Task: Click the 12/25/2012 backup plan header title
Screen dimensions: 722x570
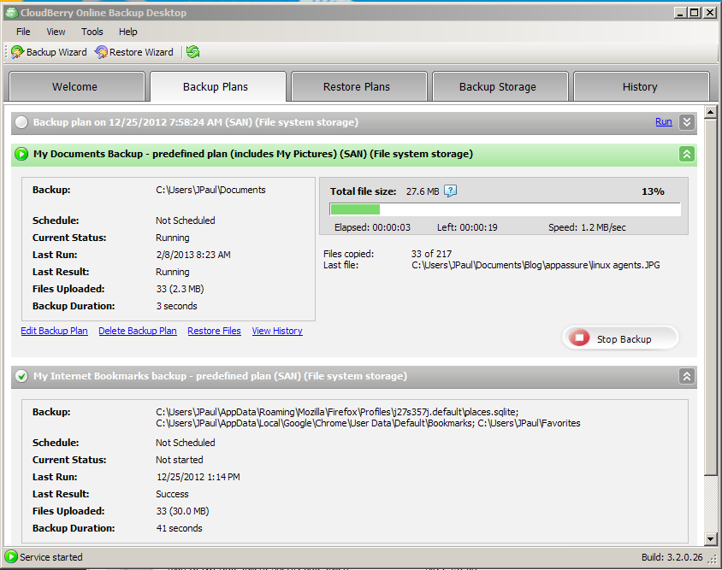Action: click(x=196, y=122)
